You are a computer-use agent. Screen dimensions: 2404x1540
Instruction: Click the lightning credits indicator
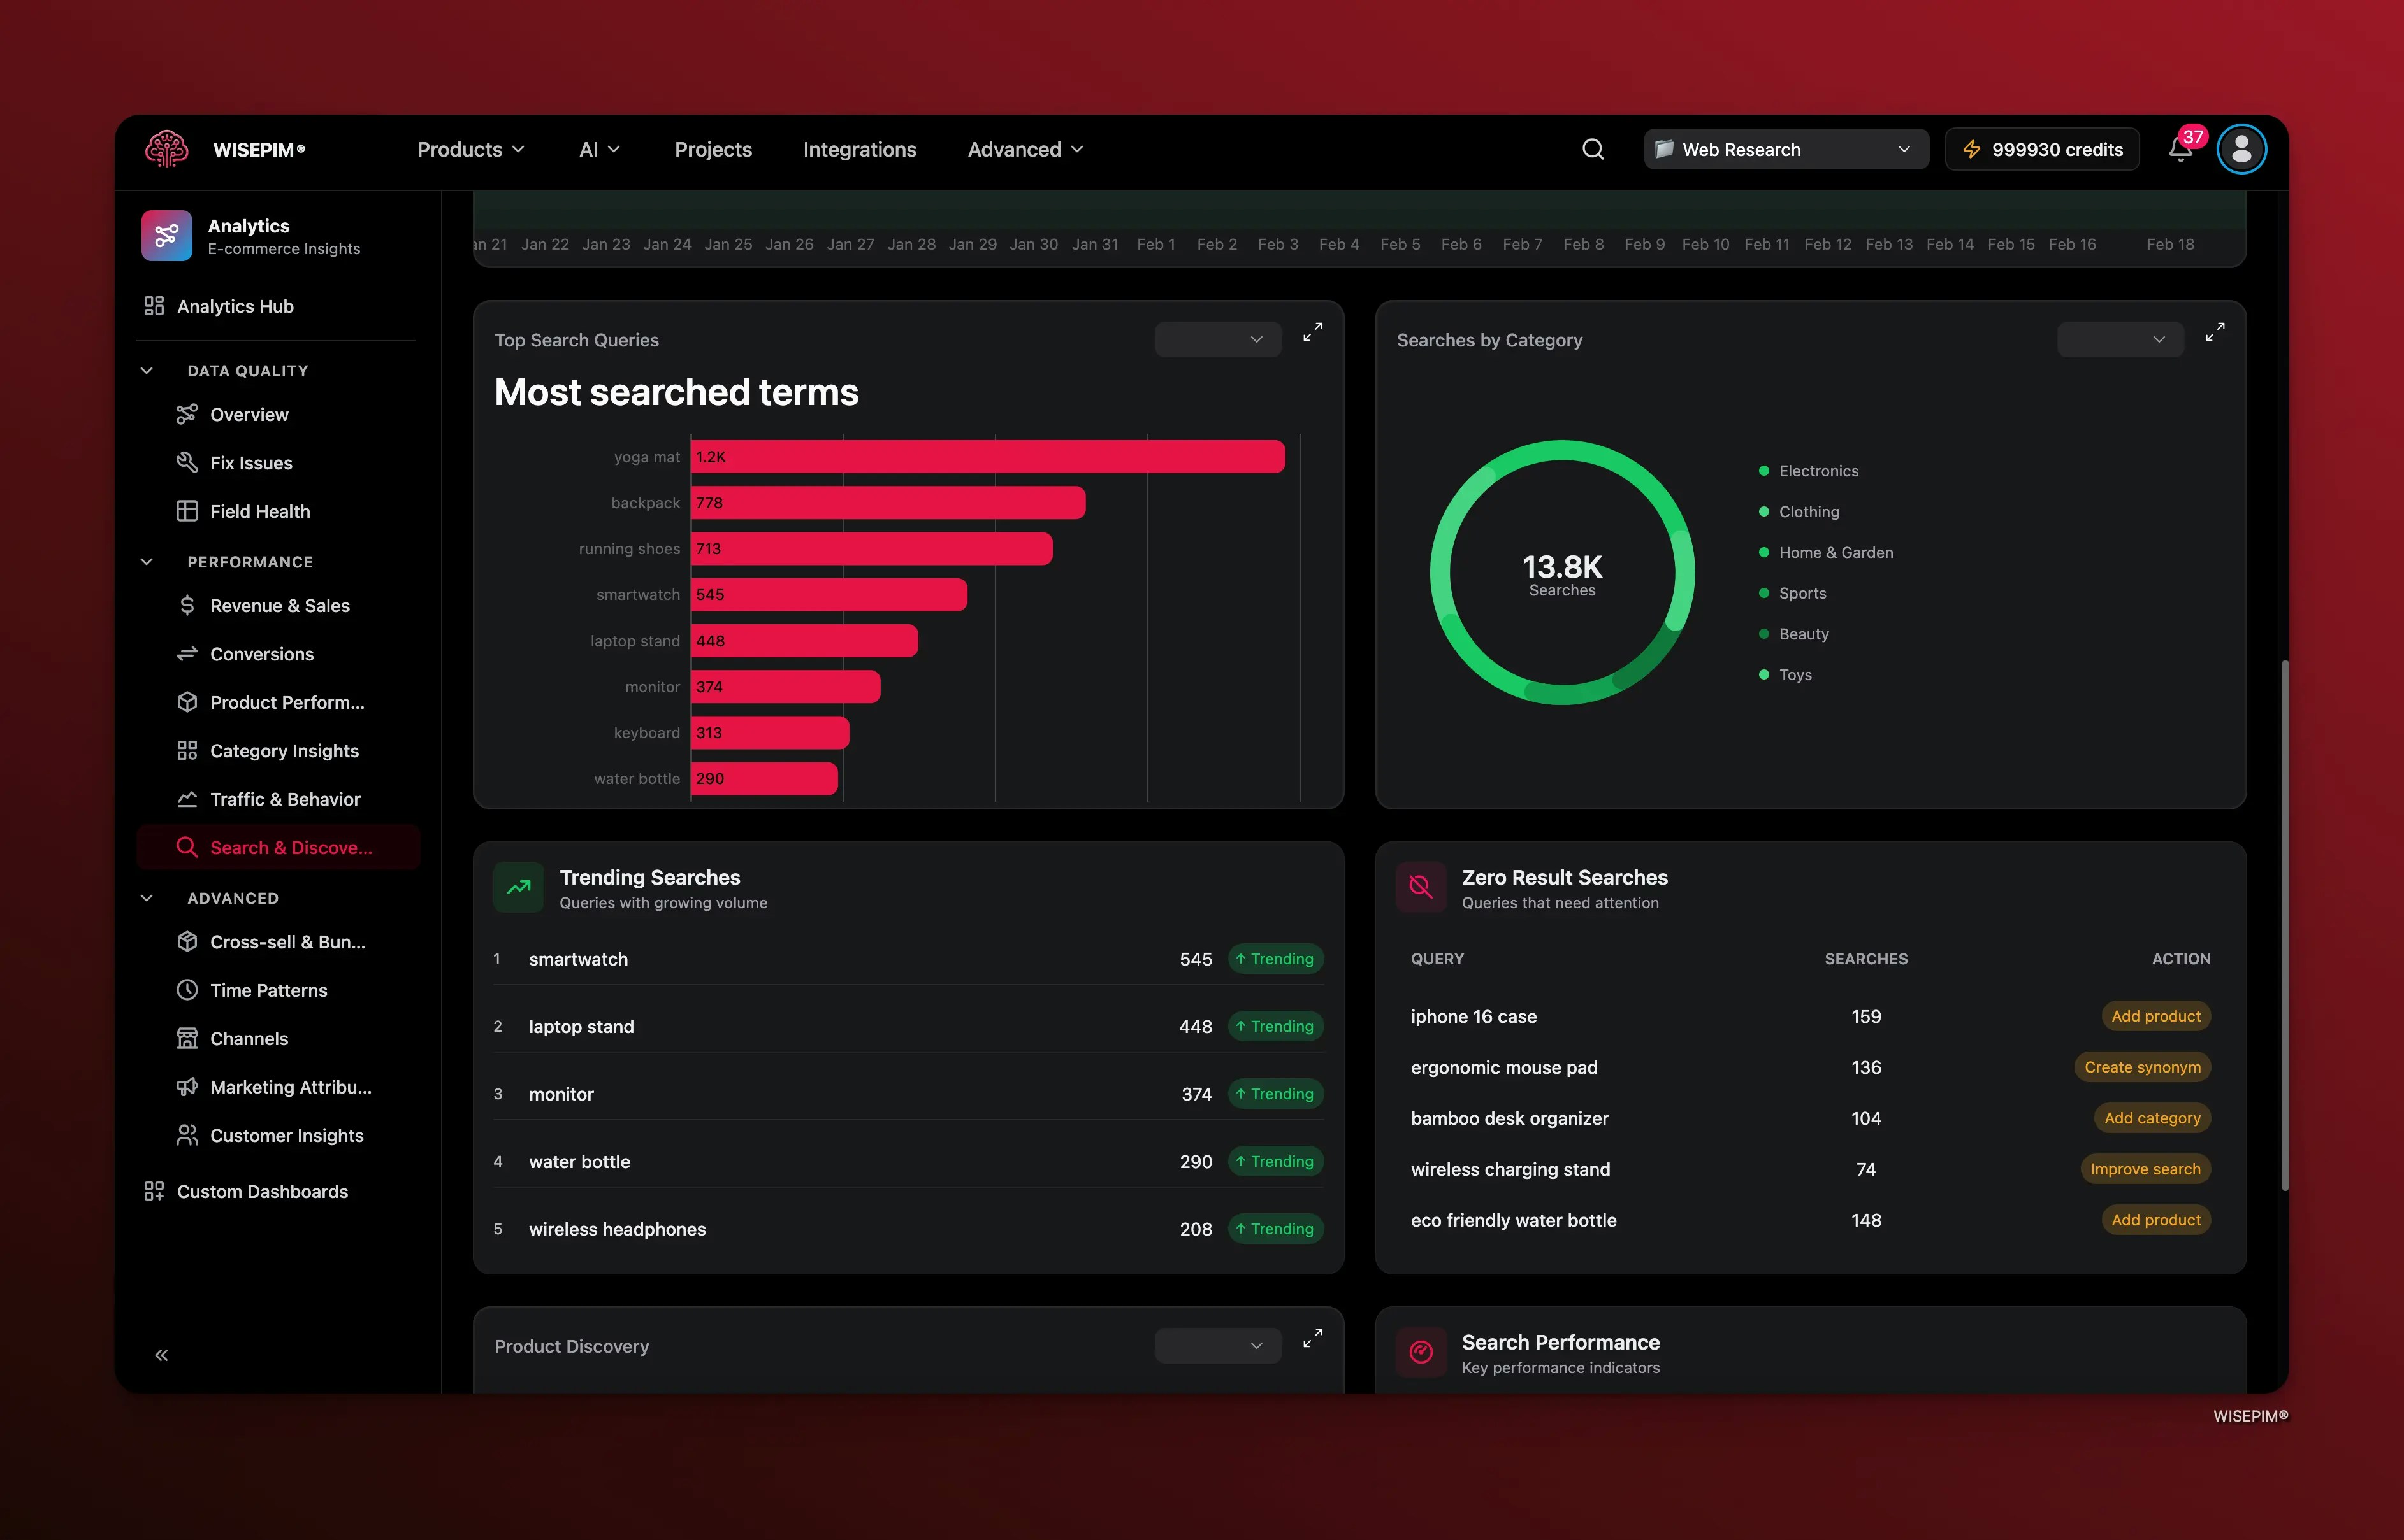2042,149
